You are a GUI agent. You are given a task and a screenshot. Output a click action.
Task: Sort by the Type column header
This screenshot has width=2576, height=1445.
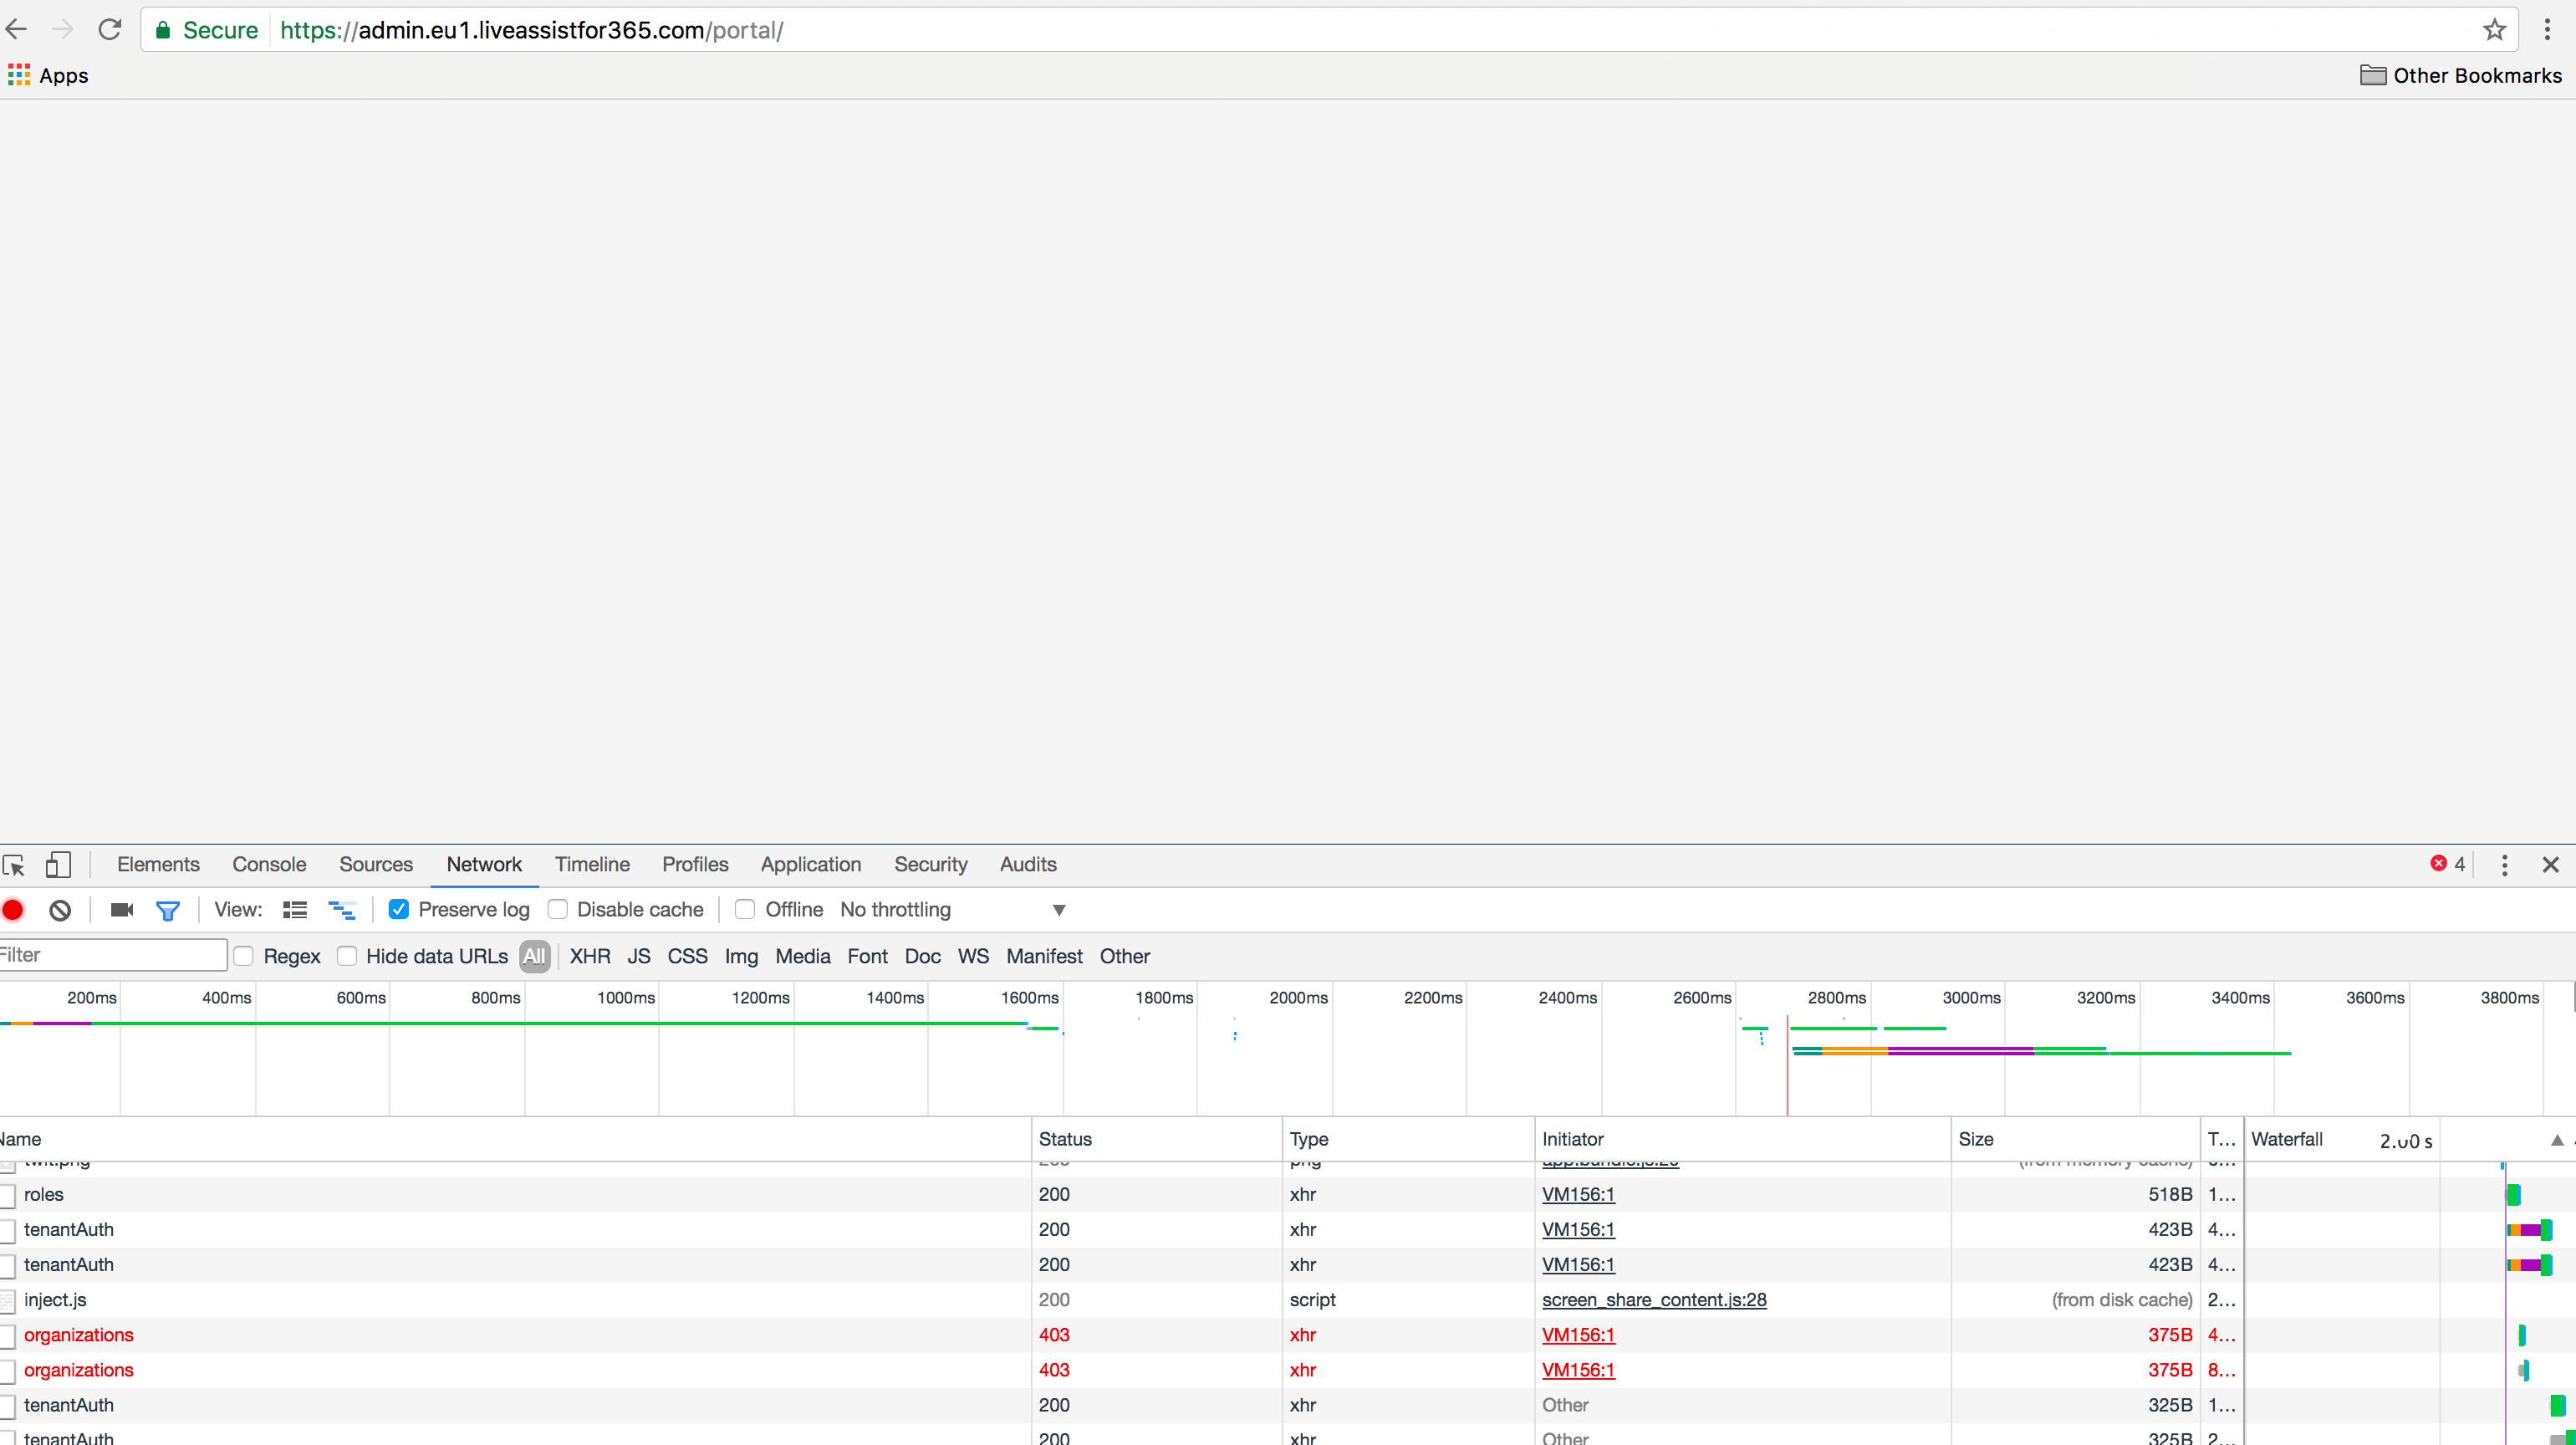click(x=1408, y=1139)
